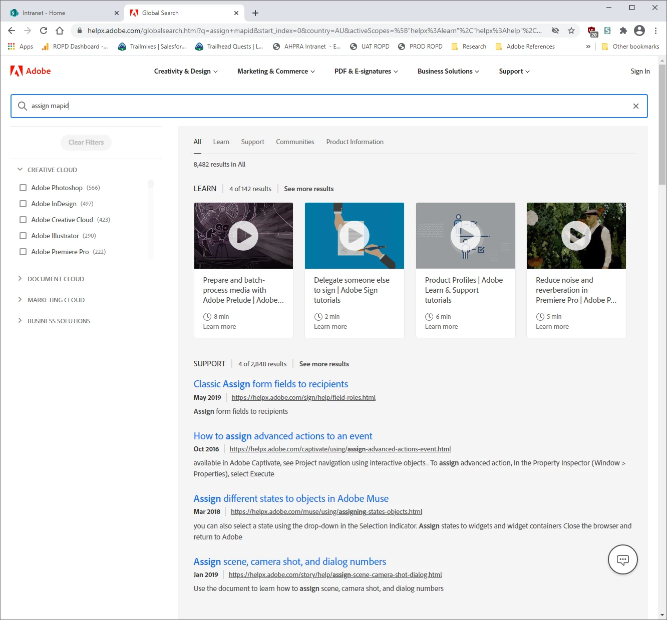
Task: Click the page vertical scrollbar thumb
Action: coord(662,125)
